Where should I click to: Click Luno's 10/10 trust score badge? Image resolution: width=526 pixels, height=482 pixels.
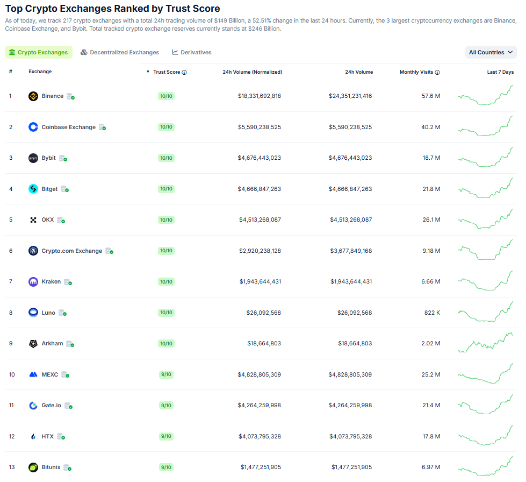click(x=166, y=313)
